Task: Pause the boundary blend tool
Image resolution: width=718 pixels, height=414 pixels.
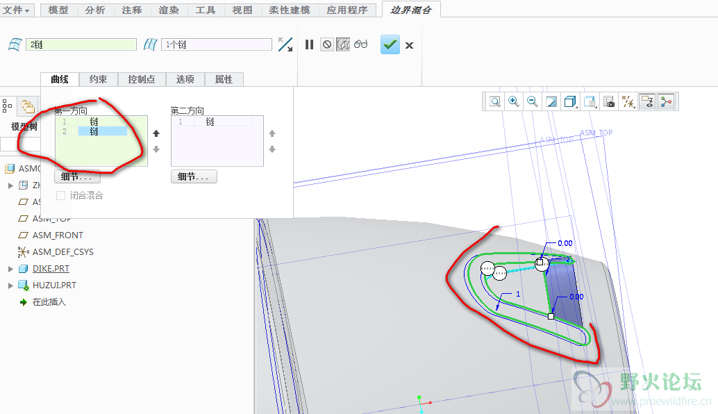Action: 310,44
